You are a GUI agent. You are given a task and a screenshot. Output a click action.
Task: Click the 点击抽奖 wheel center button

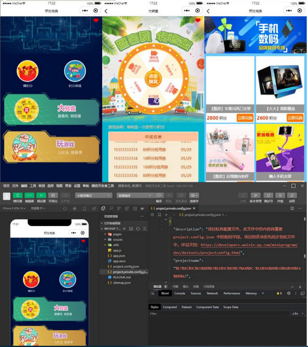[153, 78]
